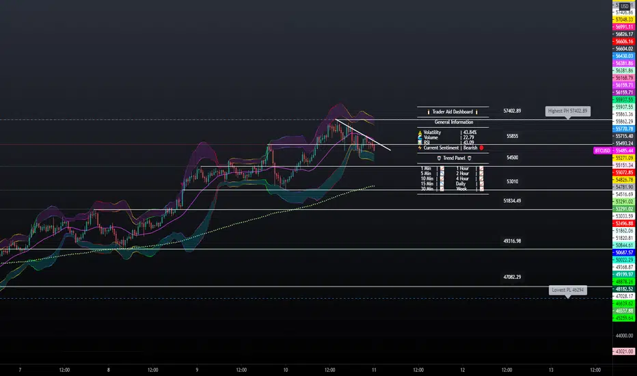The width and height of the screenshot is (637, 376).
Task: Click the Trader Aid Dashboard title
Action: 452,112
